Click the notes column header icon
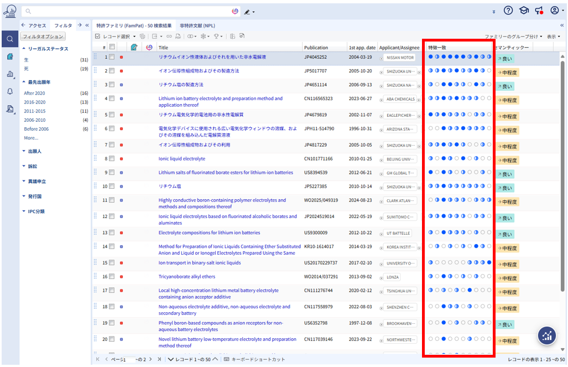Screen dimensions: 568x367 point(134,47)
